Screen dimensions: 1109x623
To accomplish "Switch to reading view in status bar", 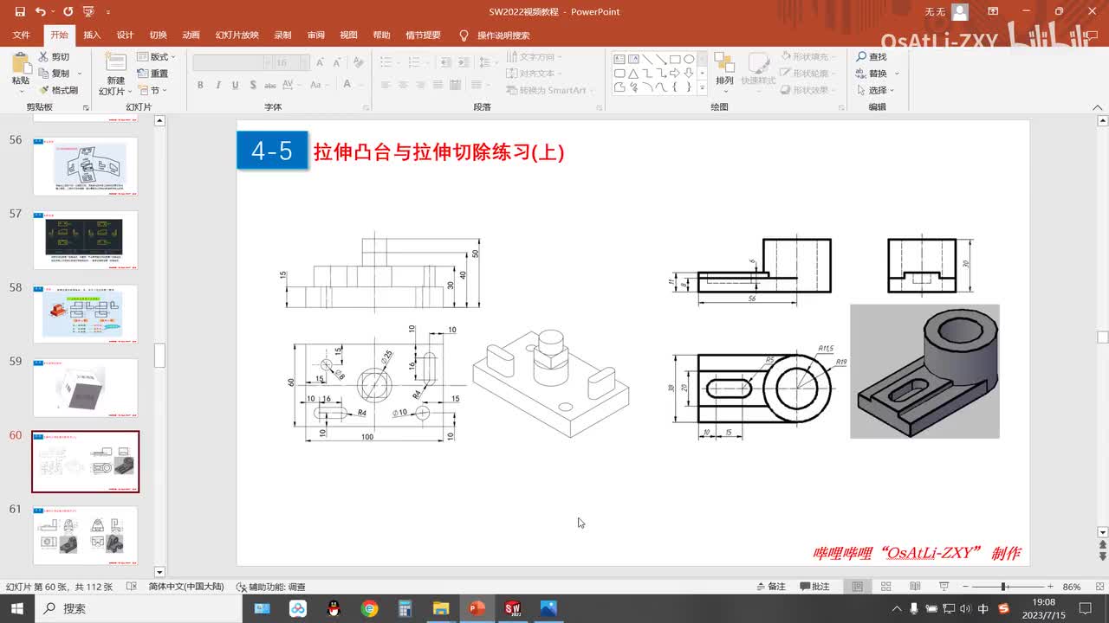I will coord(913,587).
